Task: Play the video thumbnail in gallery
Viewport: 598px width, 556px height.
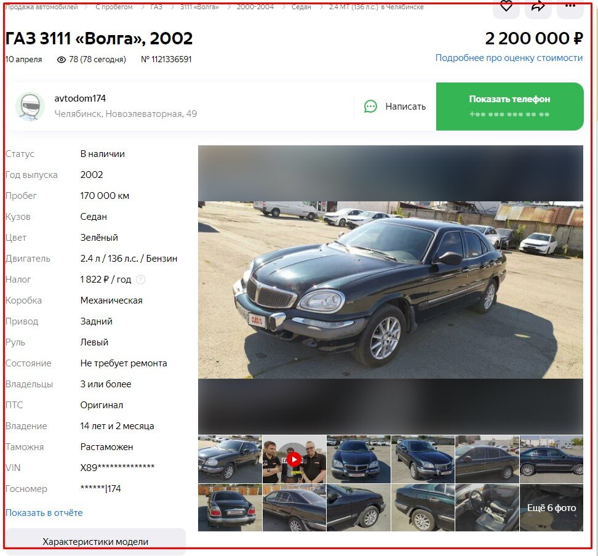Action: [x=294, y=459]
